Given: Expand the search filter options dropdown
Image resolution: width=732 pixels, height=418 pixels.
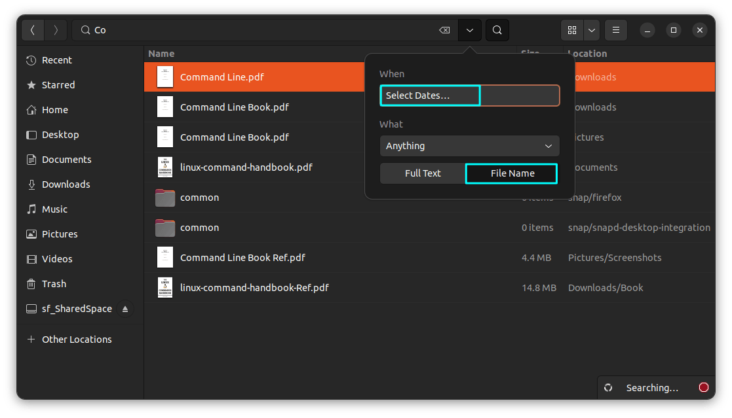Looking at the screenshot, I should (470, 30).
